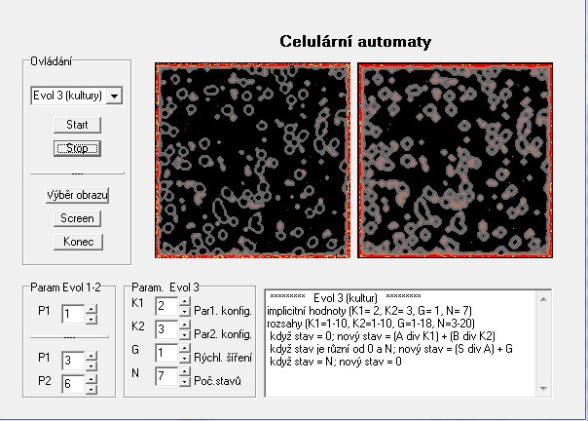Viewport: 588px width, 421px height.
Task: Decrease K2 value with down arrow
Action: [184, 333]
